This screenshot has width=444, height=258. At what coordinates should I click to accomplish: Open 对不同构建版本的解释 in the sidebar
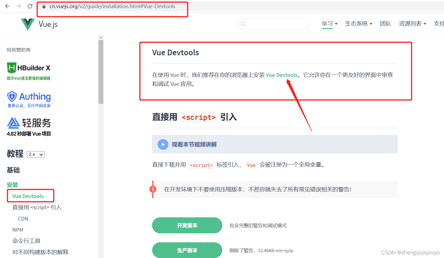point(40,252)
